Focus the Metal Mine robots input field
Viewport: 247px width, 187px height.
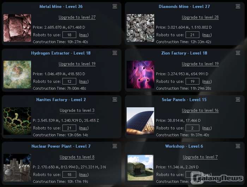coord(69,35)
